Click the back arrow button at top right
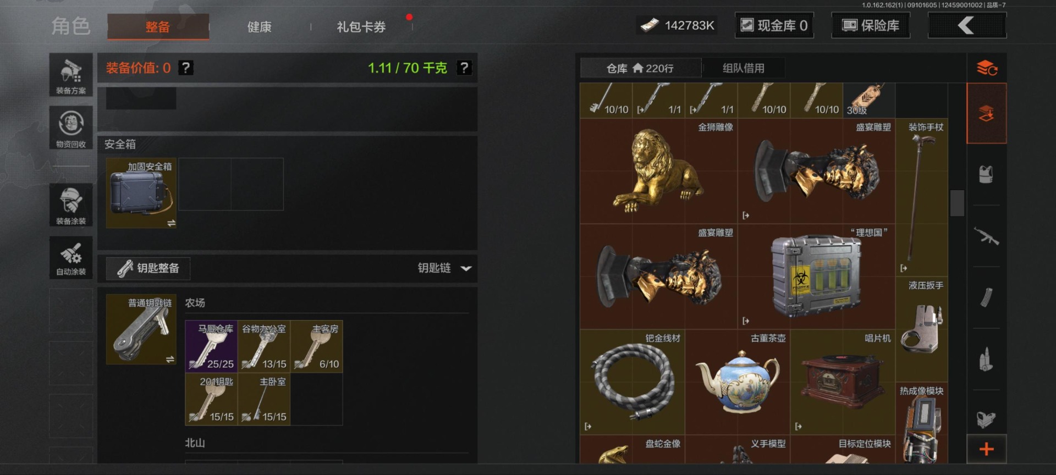 [967, 25]
